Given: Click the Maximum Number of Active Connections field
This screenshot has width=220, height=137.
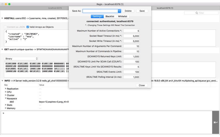Looking at the screenshot, I should 131,31.
